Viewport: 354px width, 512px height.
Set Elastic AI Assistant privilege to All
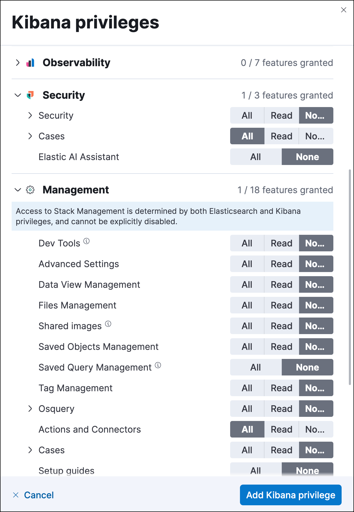pos(256,157)
